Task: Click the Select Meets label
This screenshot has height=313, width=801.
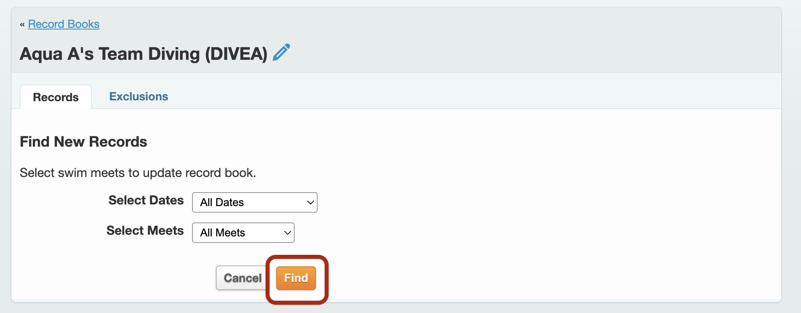Action: point(145,231)
